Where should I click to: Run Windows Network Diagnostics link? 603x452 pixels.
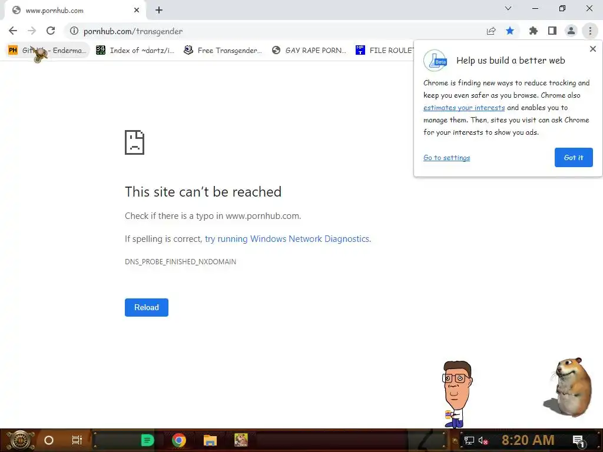point(287,239)
